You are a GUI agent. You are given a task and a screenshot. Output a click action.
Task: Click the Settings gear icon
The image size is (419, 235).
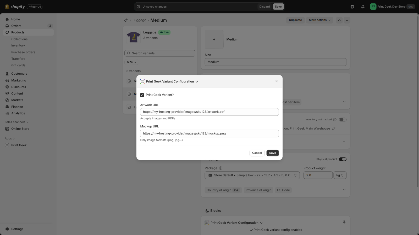pos(7,229)
